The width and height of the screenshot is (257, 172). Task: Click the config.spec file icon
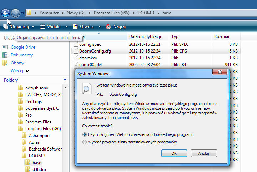(x=76, y=44)
